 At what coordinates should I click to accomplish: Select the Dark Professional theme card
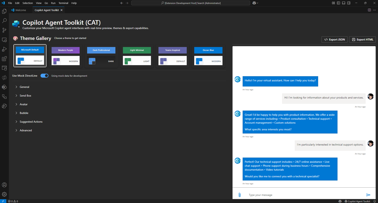coord(101,56)
